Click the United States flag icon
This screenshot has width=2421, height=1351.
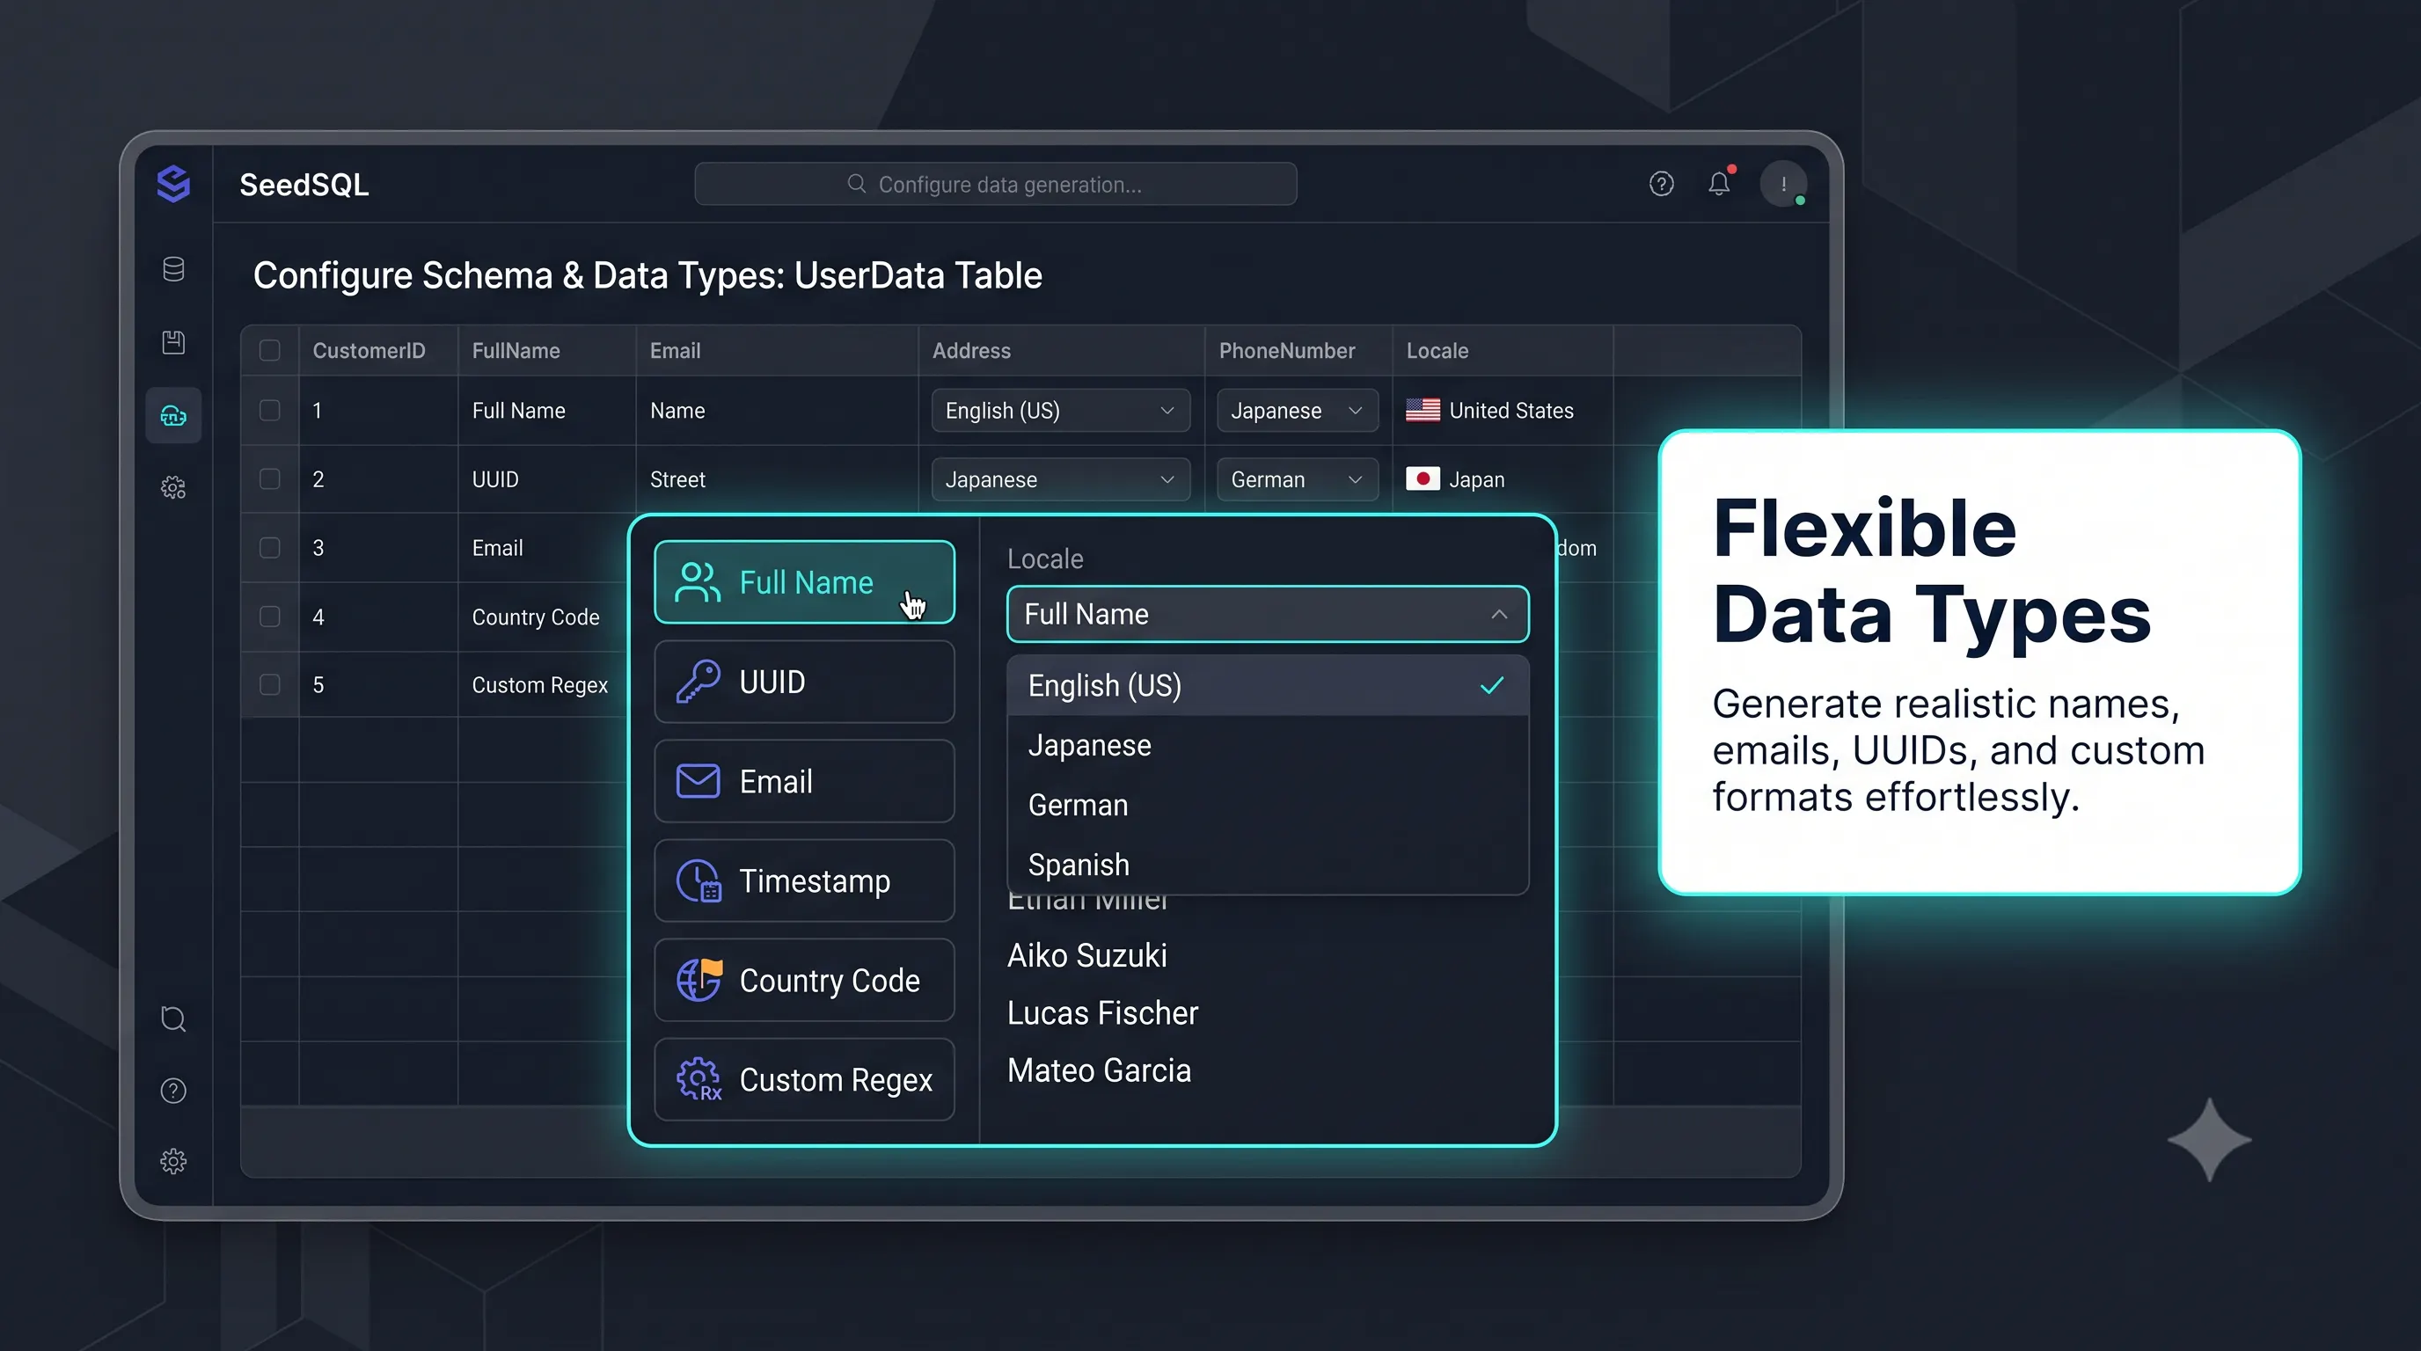[x=1423, y=411]
